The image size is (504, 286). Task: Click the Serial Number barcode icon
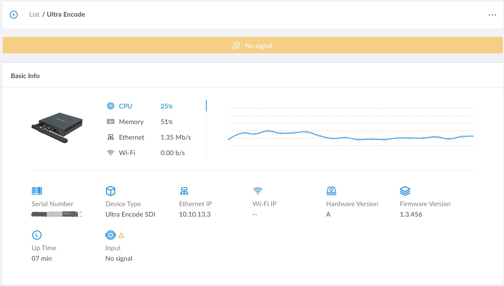click(37, 191)
